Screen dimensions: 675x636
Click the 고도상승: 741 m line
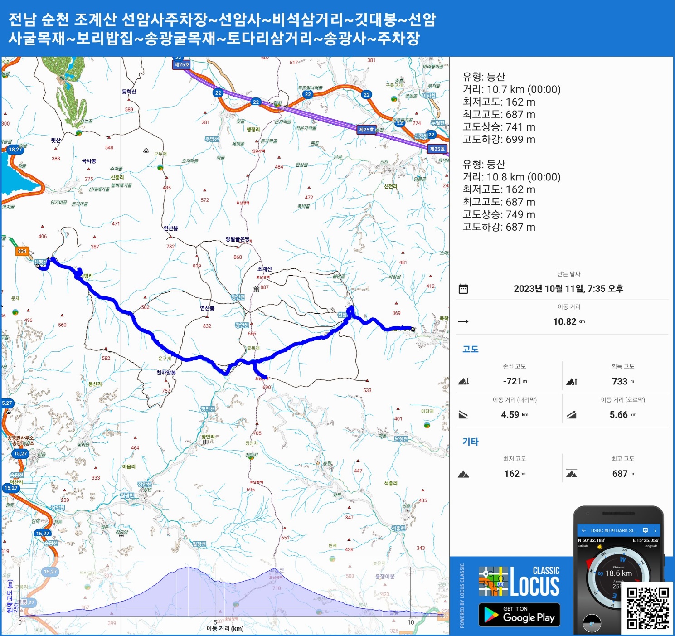click(x=499, y=127)
